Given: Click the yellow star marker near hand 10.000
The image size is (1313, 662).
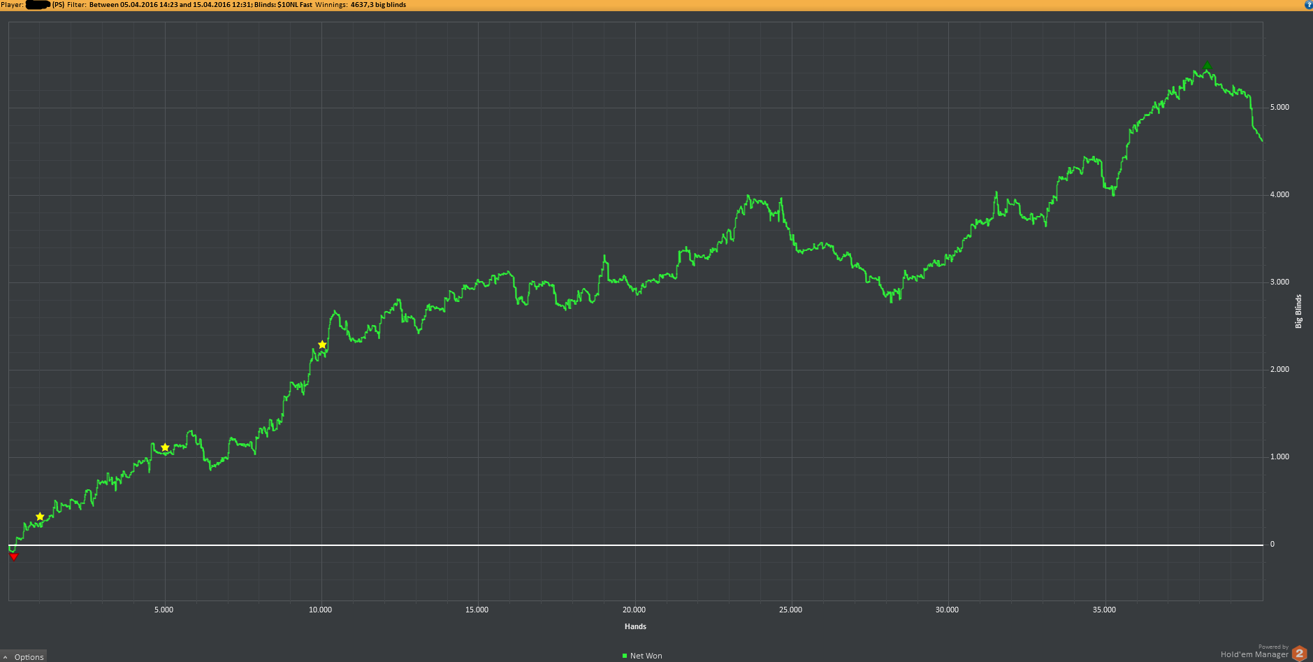Looking at the screenshot, I should pos(322,345).
